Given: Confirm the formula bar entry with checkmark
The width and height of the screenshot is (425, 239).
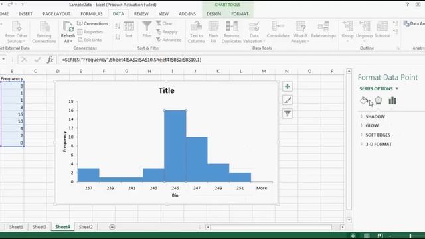Looking at the screenshot, I should pos(37,60).
